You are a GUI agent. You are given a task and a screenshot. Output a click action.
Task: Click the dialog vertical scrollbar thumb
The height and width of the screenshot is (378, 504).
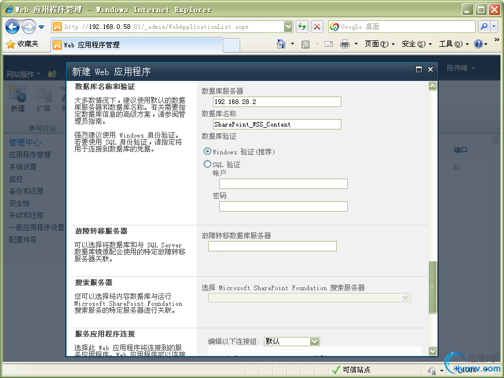tap(433, 287)
